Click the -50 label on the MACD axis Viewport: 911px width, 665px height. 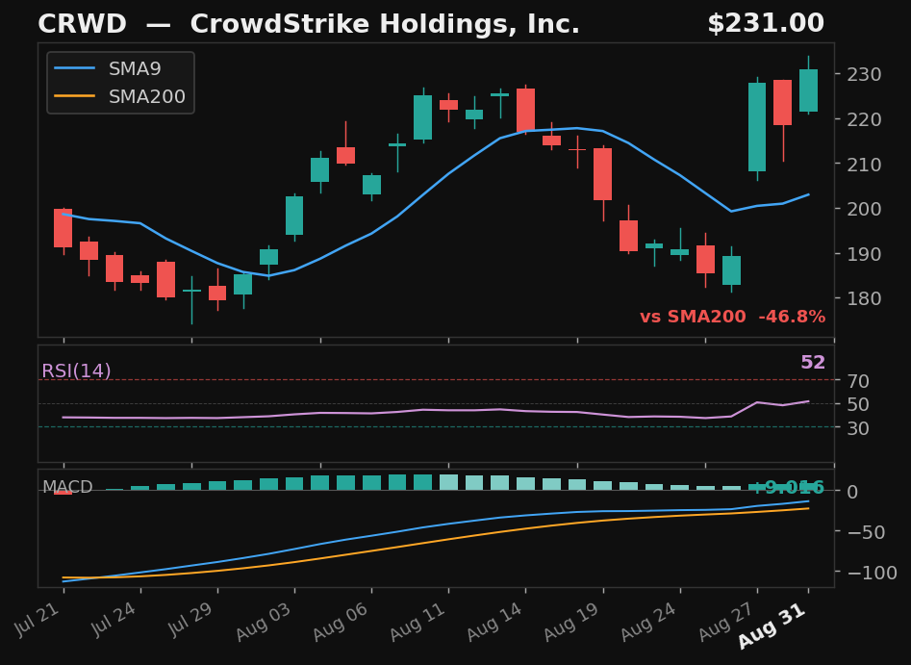coord(865,532)
